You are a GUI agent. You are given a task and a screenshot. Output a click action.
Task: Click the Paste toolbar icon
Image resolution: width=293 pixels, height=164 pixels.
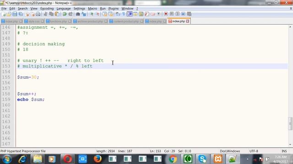[x=57, y=14]
